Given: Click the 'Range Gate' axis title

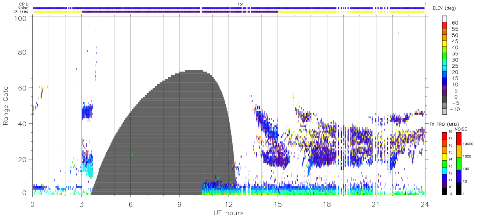Looking at the screenshot, I should 6,106.
